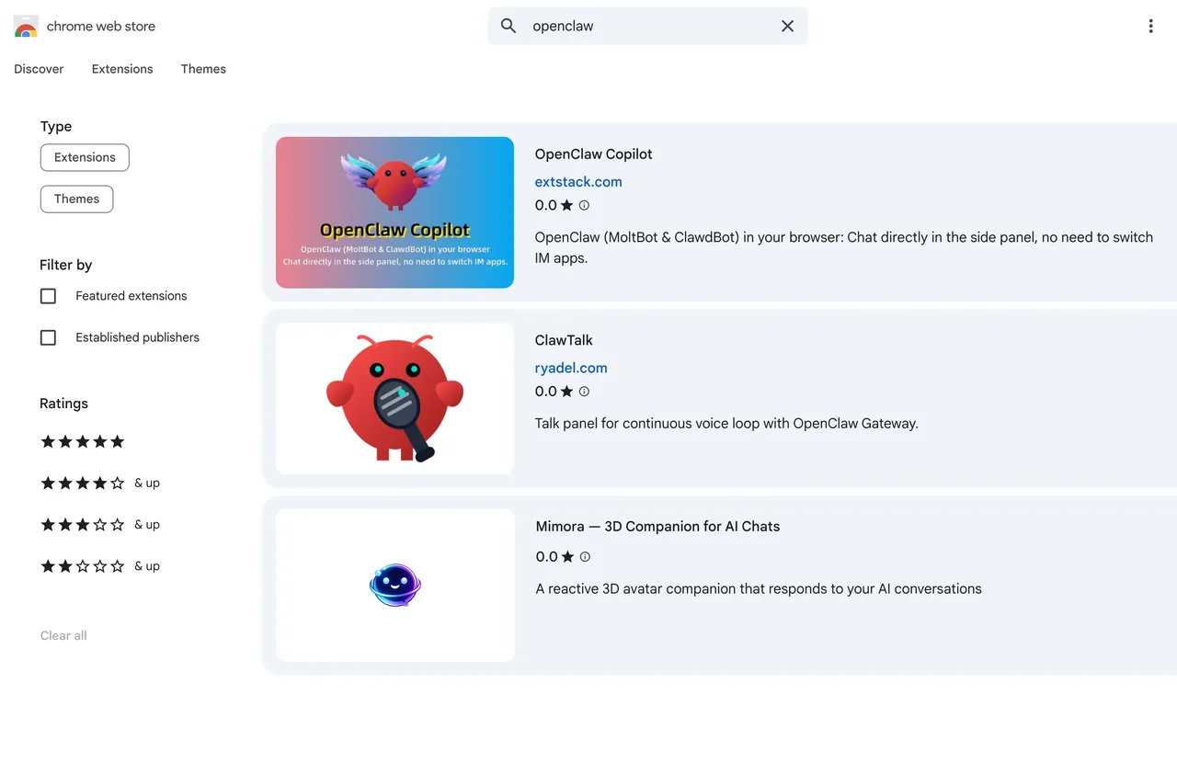Filter by five star ratings

pyautogui.click(x=83, y=442)
